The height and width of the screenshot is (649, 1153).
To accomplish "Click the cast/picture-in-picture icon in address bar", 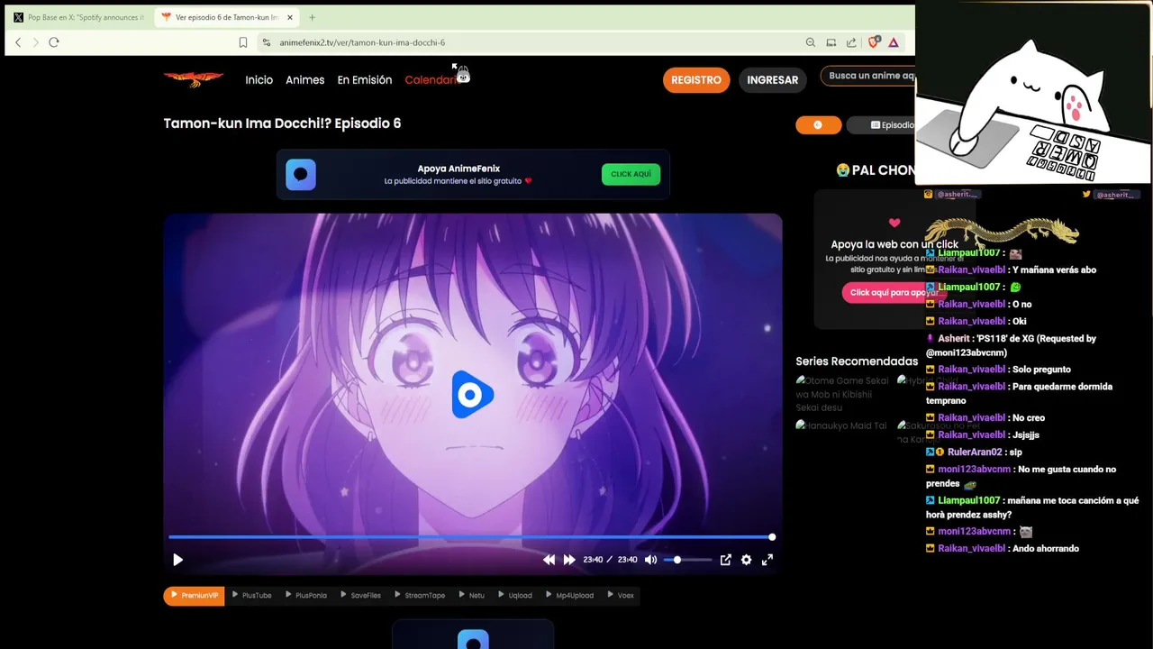I will [x=831, y=42].
